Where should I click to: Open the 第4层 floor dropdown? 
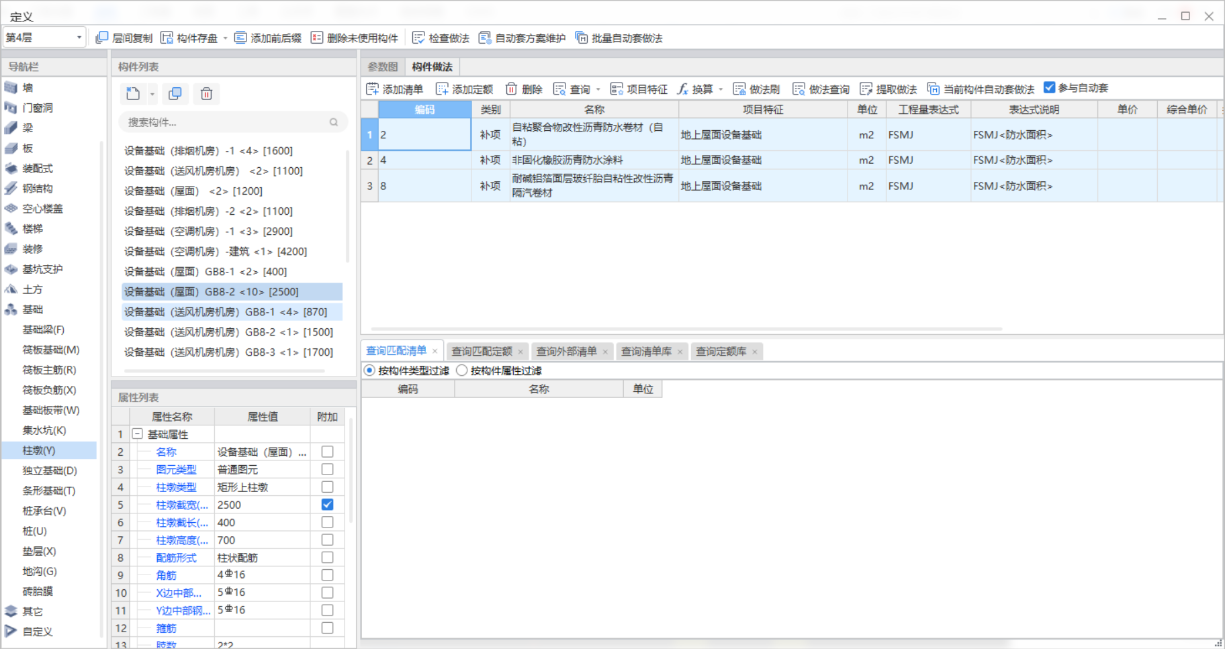click(x=78, y=37)
